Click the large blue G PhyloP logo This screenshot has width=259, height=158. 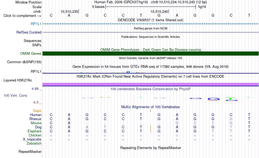pos(213,99)
